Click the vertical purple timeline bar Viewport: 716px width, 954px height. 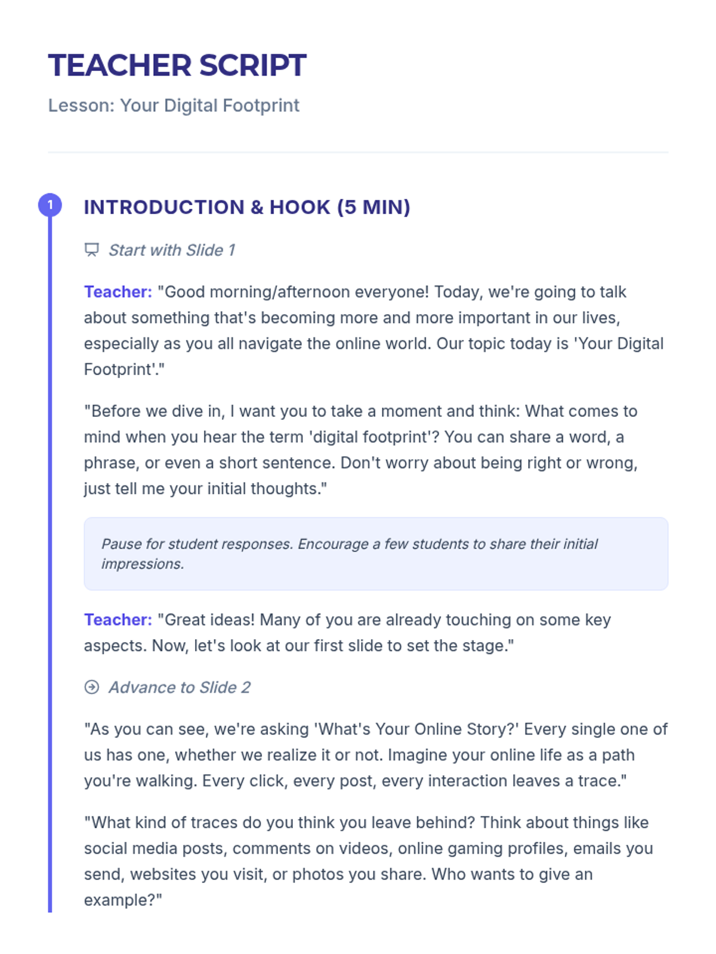tap(50, 563)
